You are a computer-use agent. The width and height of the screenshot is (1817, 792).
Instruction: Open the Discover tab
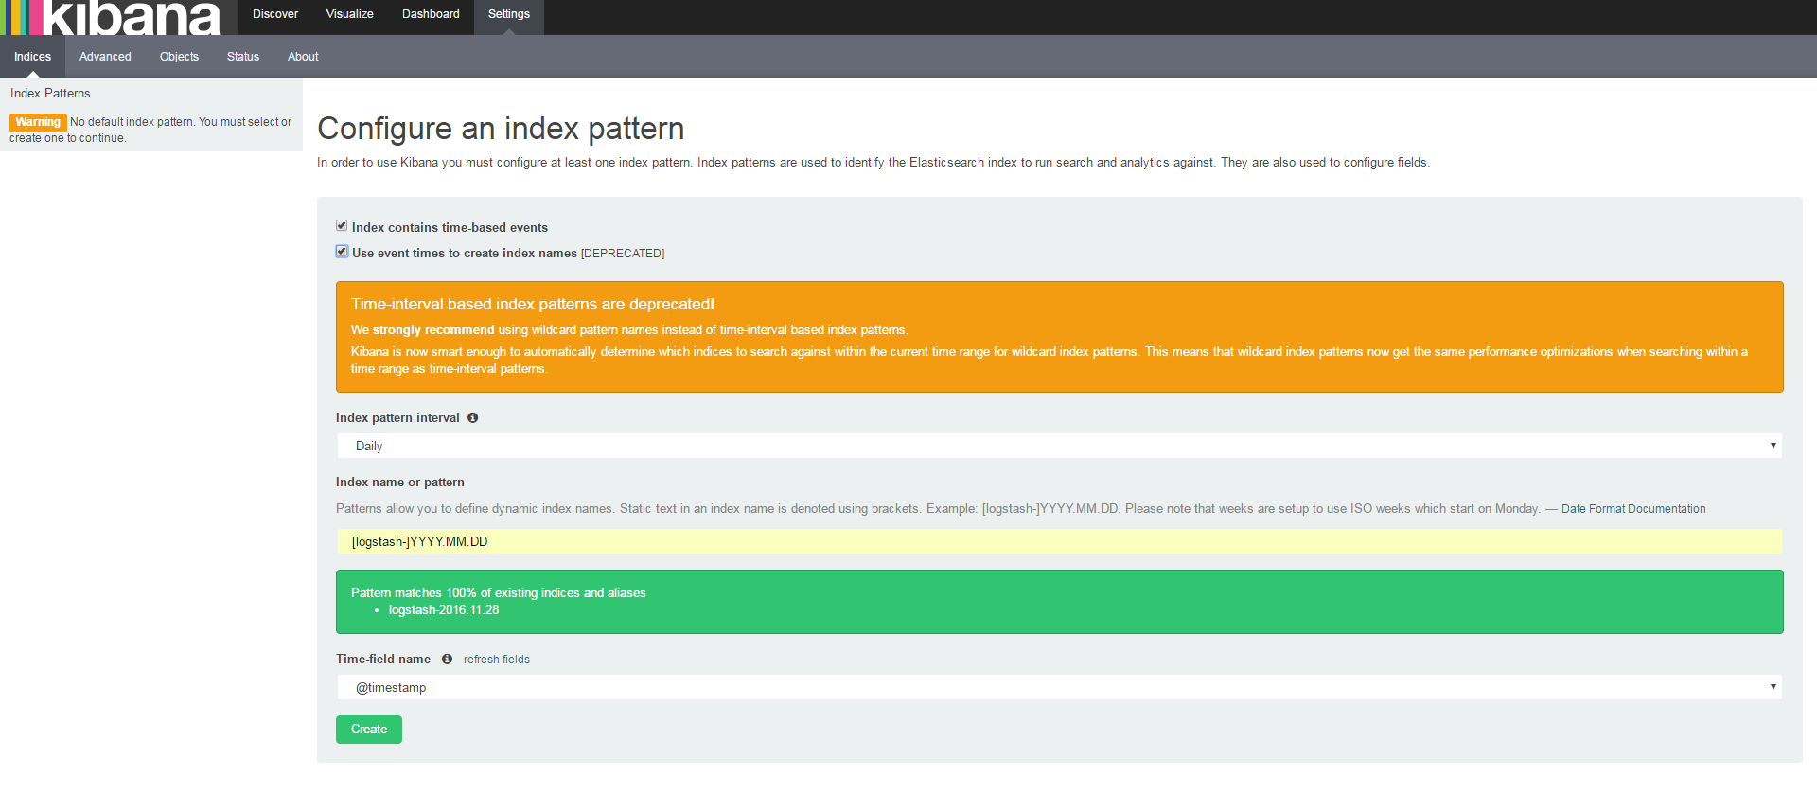(275, 14)
